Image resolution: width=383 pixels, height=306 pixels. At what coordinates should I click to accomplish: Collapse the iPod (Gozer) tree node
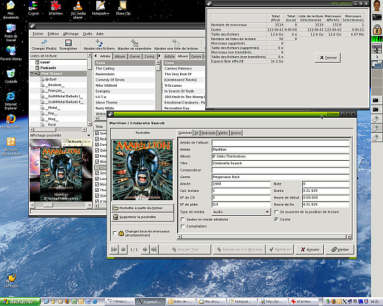click(32, 74)
